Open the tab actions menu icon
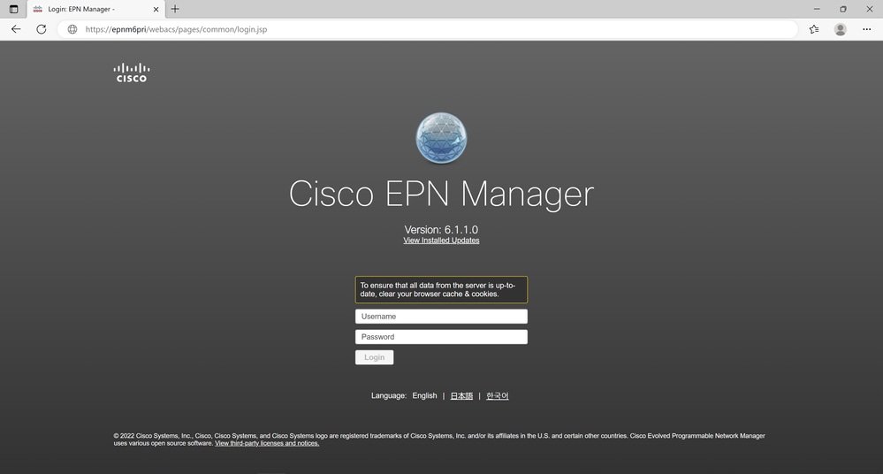Viewport: 883px width, 474px height. pyautogui.click(x=13, y=9)
